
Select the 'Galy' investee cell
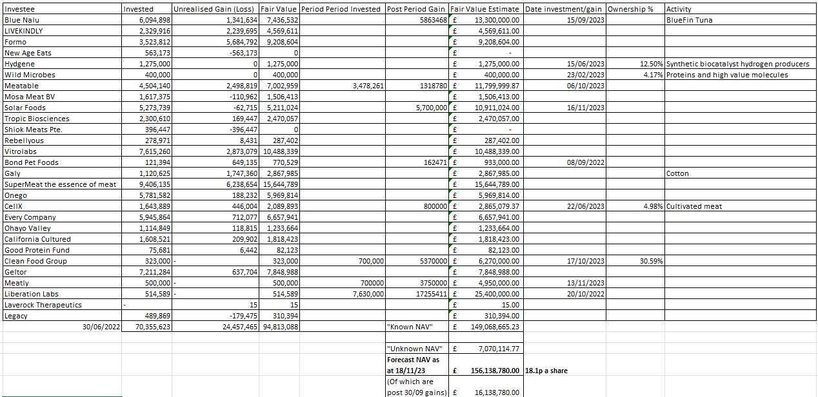tap(62, 173)
